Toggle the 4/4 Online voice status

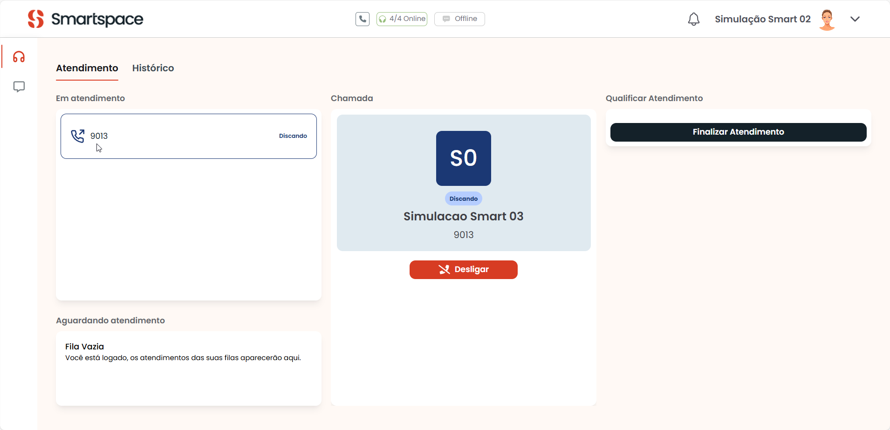(x=402, y=19)
